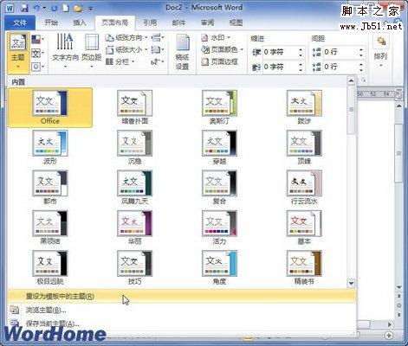This screenshot has width=408, height=346.
Task: Click the Redo icon in quick access toolbar
Action: click(x=54, y=8)
